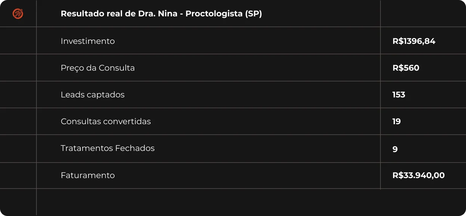This screenshot has width=466, height=216.
Task: Click the empty cell left of Investimento
Action: tap(18, 41)
